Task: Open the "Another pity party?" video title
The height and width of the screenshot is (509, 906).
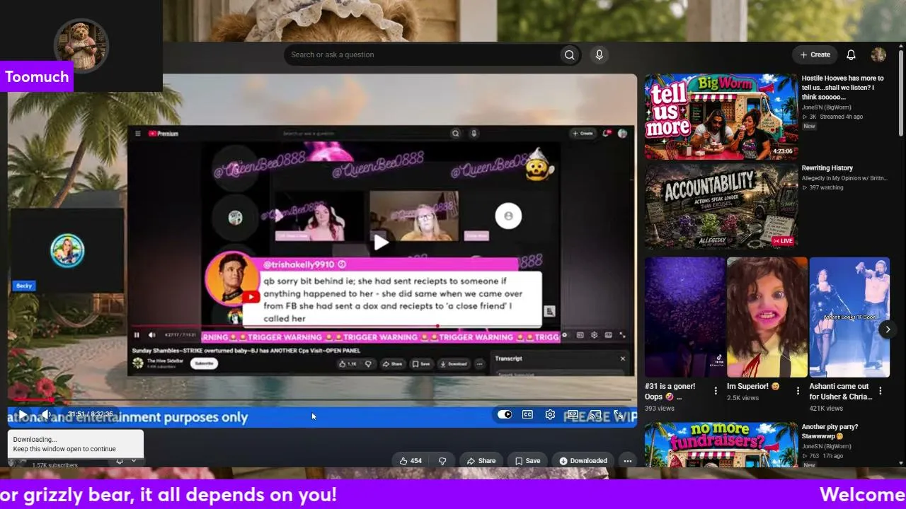Action: [830, 431]
